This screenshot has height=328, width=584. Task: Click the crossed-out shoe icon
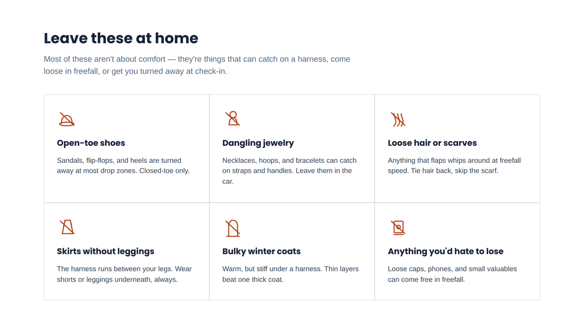pyautogui.click(x=67, y=120)
